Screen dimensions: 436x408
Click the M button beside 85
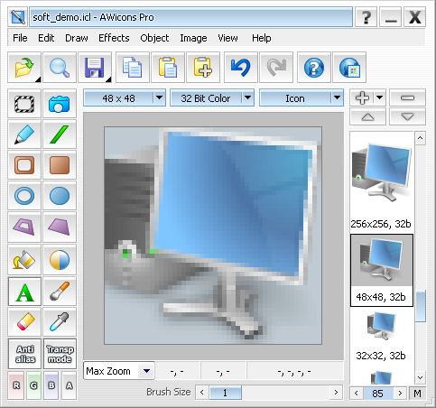(417, 394)
